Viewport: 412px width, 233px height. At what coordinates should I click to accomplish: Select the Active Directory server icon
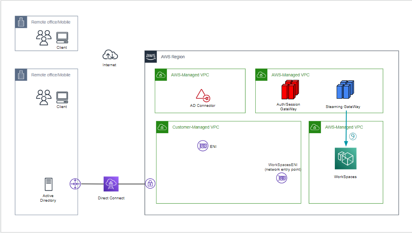(x=48, y=184)
